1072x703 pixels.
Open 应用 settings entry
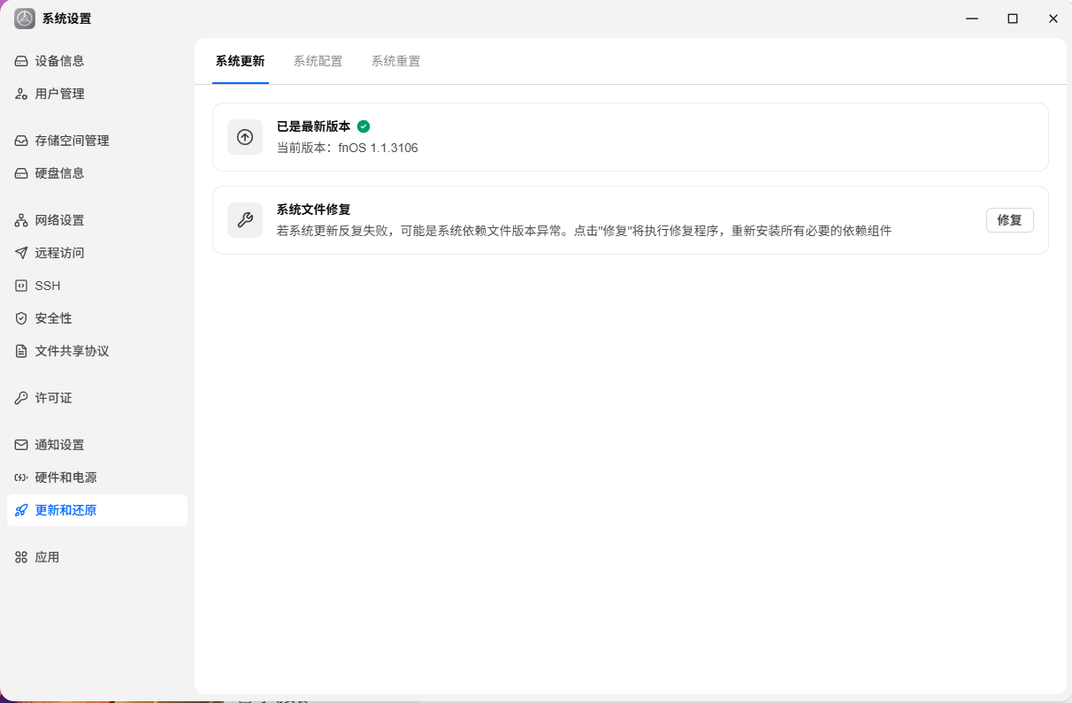point(97,557)
